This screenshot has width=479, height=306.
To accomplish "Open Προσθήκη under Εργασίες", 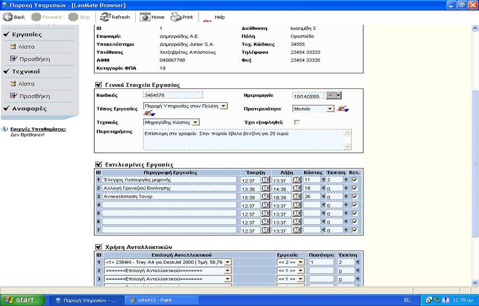I will (35, 59).
